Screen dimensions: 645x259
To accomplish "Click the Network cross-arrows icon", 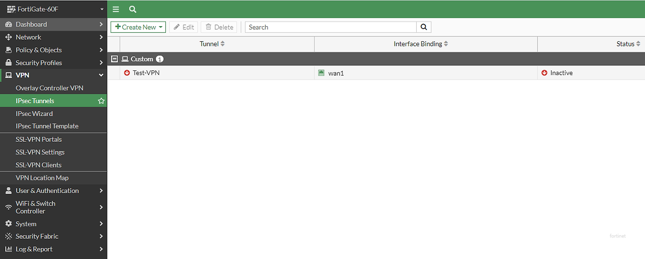I will [9, 37].
